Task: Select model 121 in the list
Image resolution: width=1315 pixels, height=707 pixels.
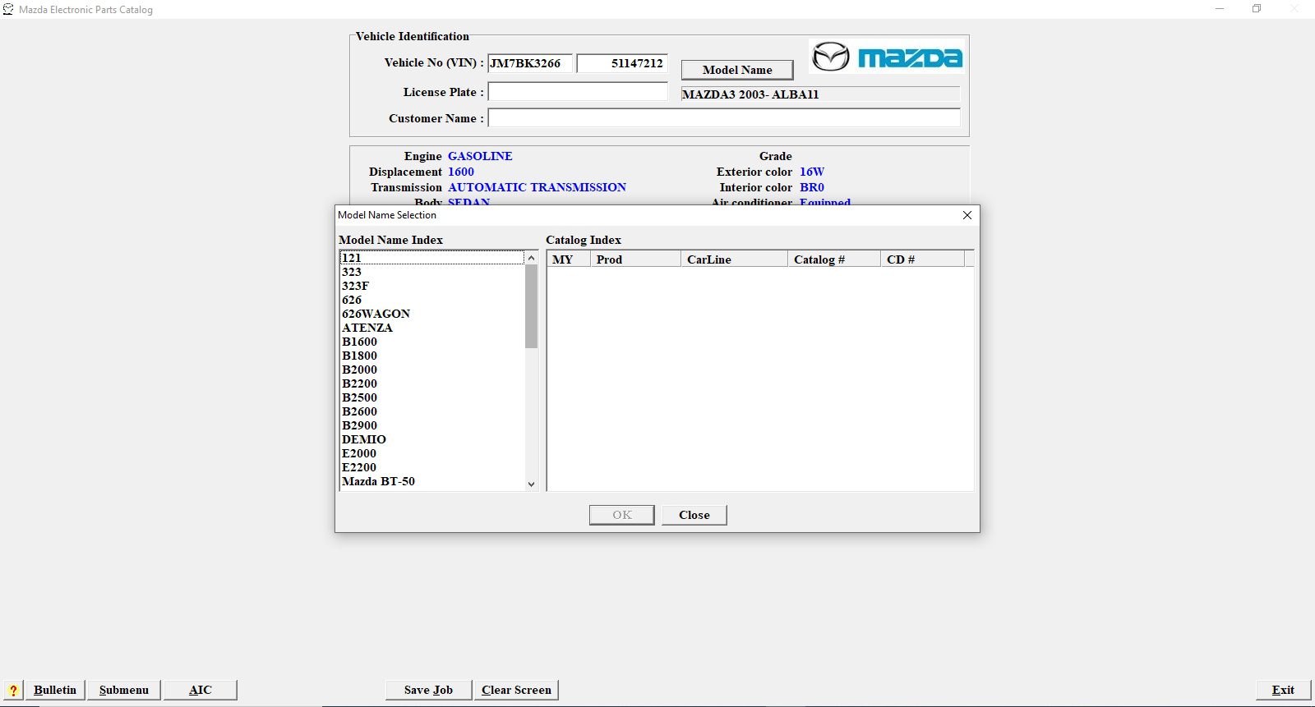Action: [431, 258]
